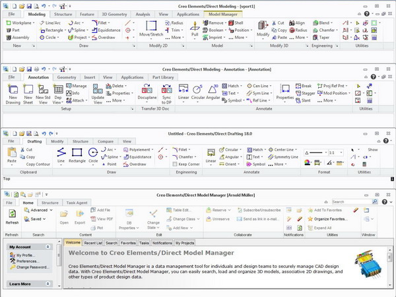Expand the Learn More panel

click(48, 284)
